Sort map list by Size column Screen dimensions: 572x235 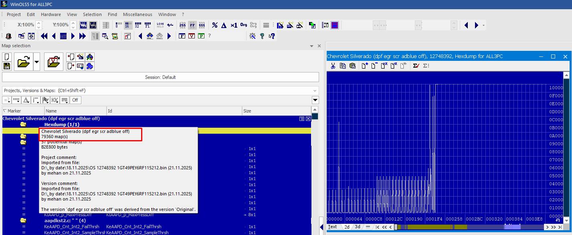(276, 111)
